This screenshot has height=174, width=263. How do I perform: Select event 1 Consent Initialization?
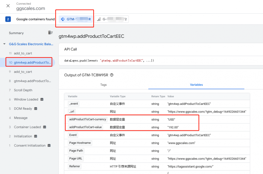28,145
